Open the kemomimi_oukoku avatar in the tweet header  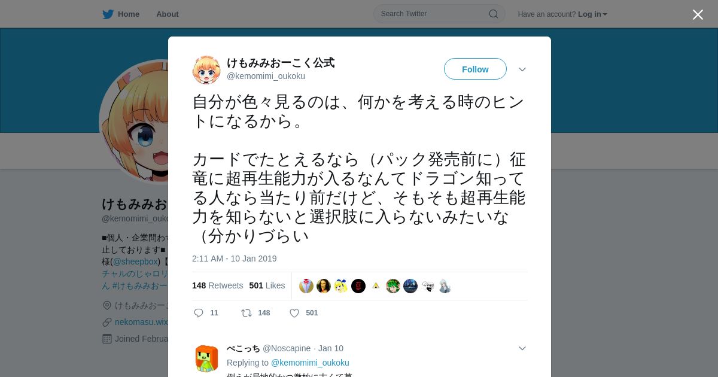(206, 70)
